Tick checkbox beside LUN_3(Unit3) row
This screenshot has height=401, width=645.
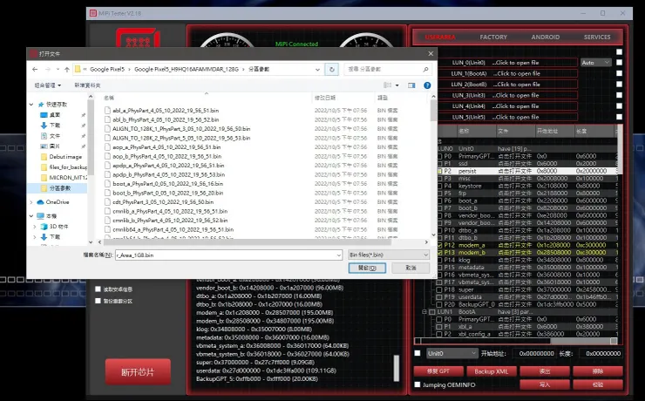click(619, 95)
